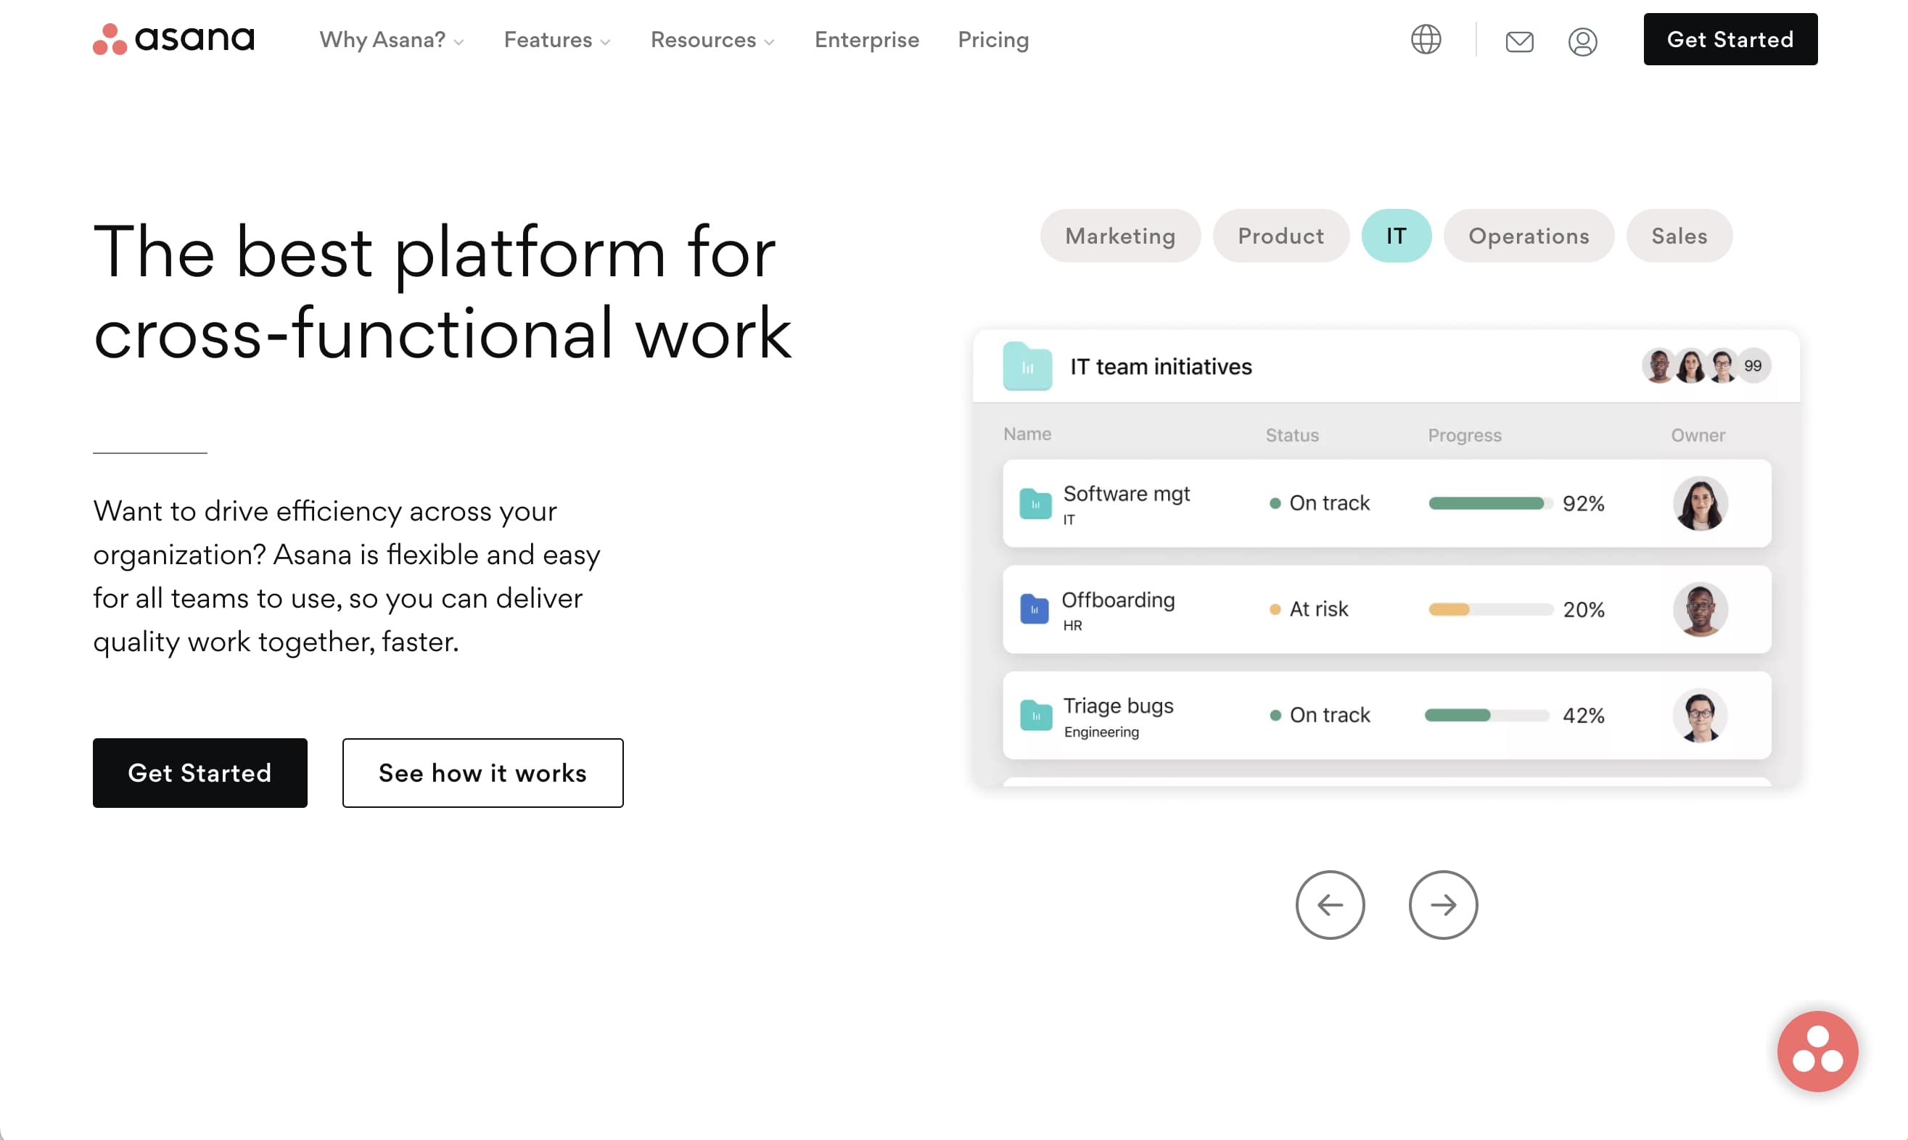Screen dimensions: 1908x1140
Task: Select the Marketing department tab
Action: point(1121,235)
